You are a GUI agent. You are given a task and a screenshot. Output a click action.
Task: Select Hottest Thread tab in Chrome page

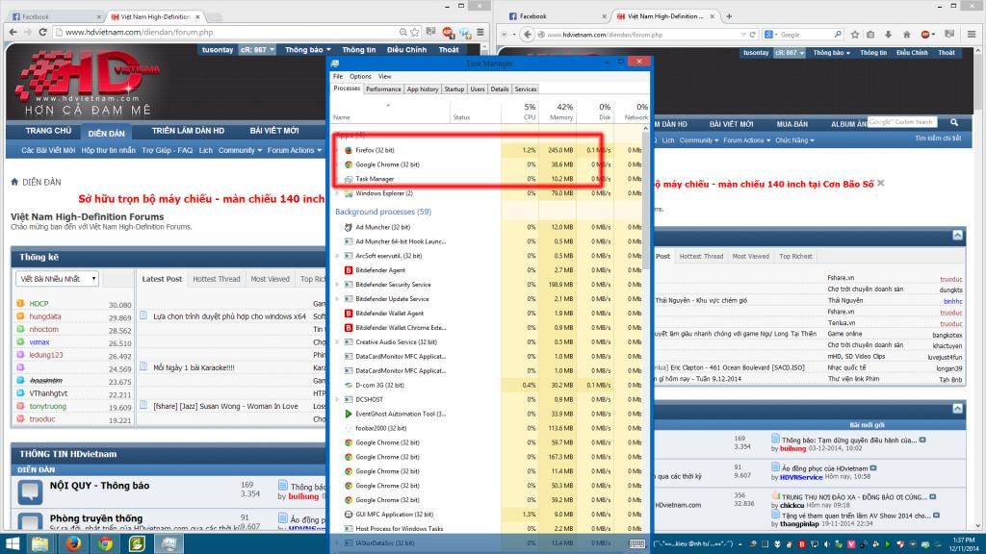pyautogui.click(x=217, y=279)
